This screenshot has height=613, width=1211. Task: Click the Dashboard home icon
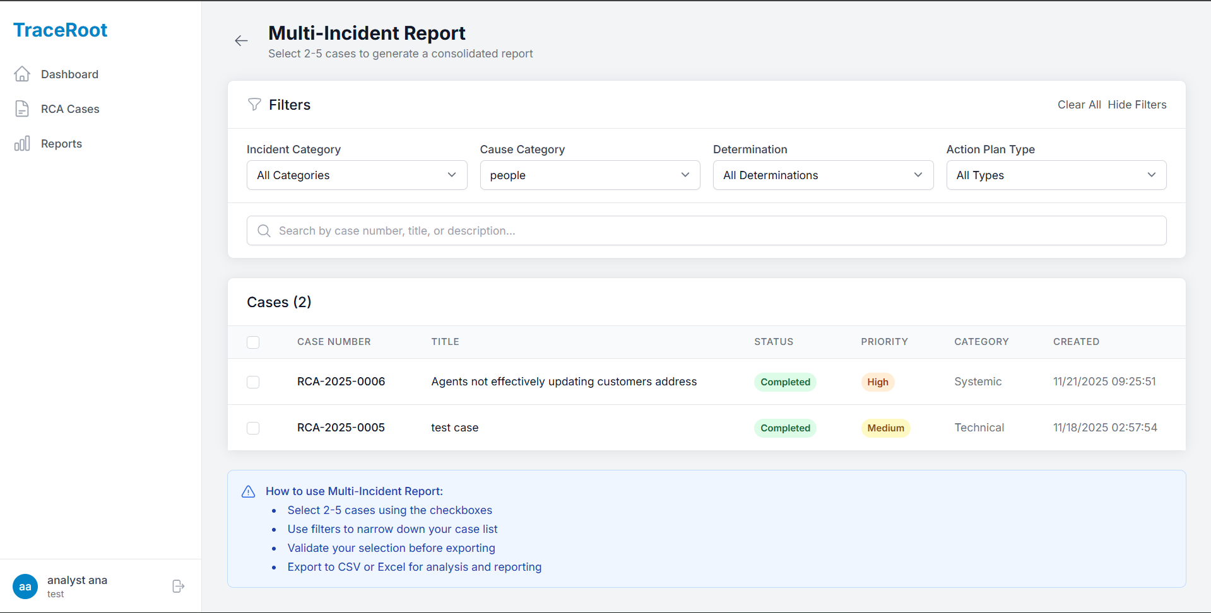click(x=22, y=74)
